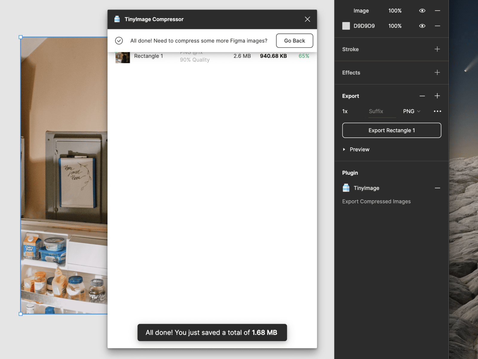The image size is (478, 359).
Task: Add a new stroke with plus icon
Action: click(437, 49)
